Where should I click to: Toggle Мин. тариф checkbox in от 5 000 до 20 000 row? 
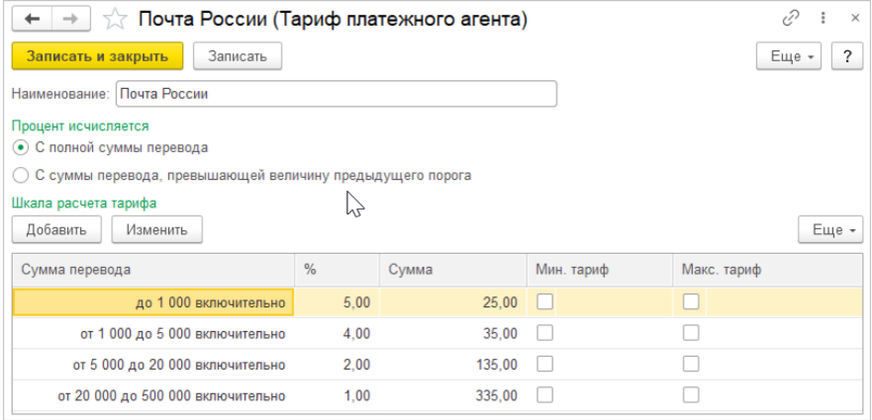pos(545,365)
